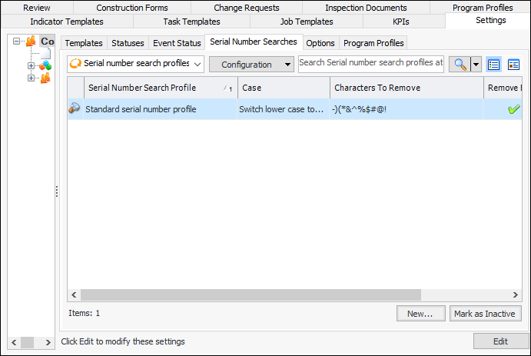Click the tree panel scrollbar thumb
This screenshot has height=356, width=531.
pos(27,342)
